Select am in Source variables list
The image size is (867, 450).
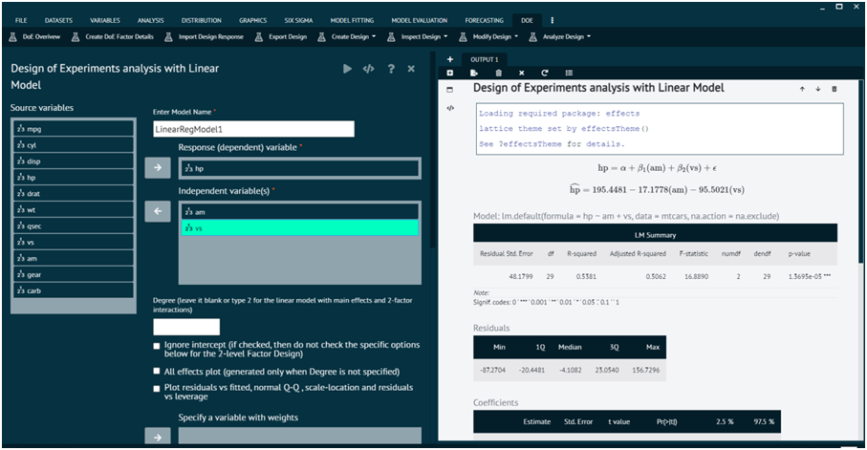(74, 258)
